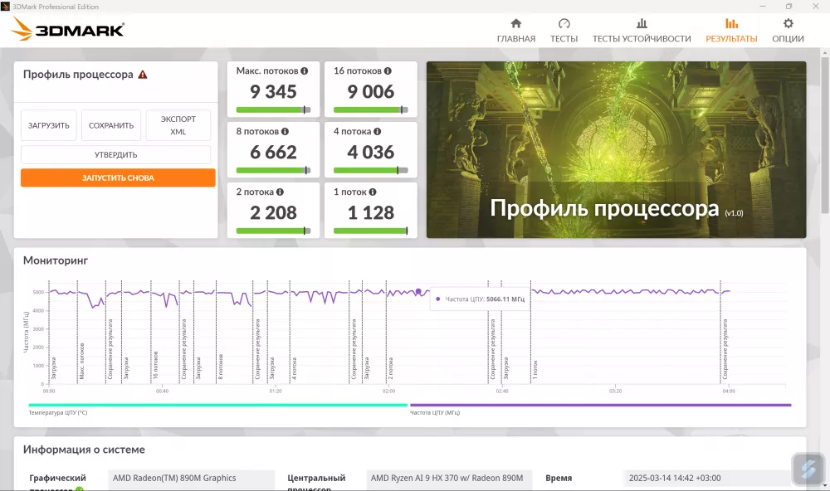Open the Опции settings tab
Screen dimensions: 830x491
click(788, 31)
